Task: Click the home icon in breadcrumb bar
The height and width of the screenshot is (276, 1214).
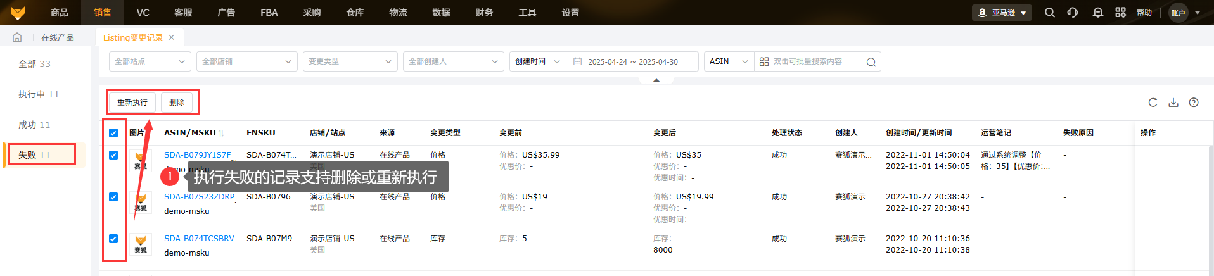Action: pyautogui.click(x=17, y=37)
